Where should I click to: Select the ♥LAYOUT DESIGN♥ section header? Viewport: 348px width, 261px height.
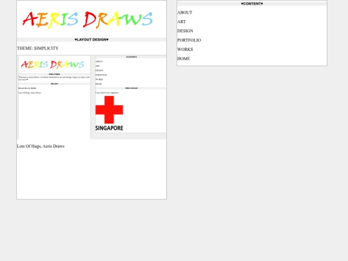pos(92,39)
